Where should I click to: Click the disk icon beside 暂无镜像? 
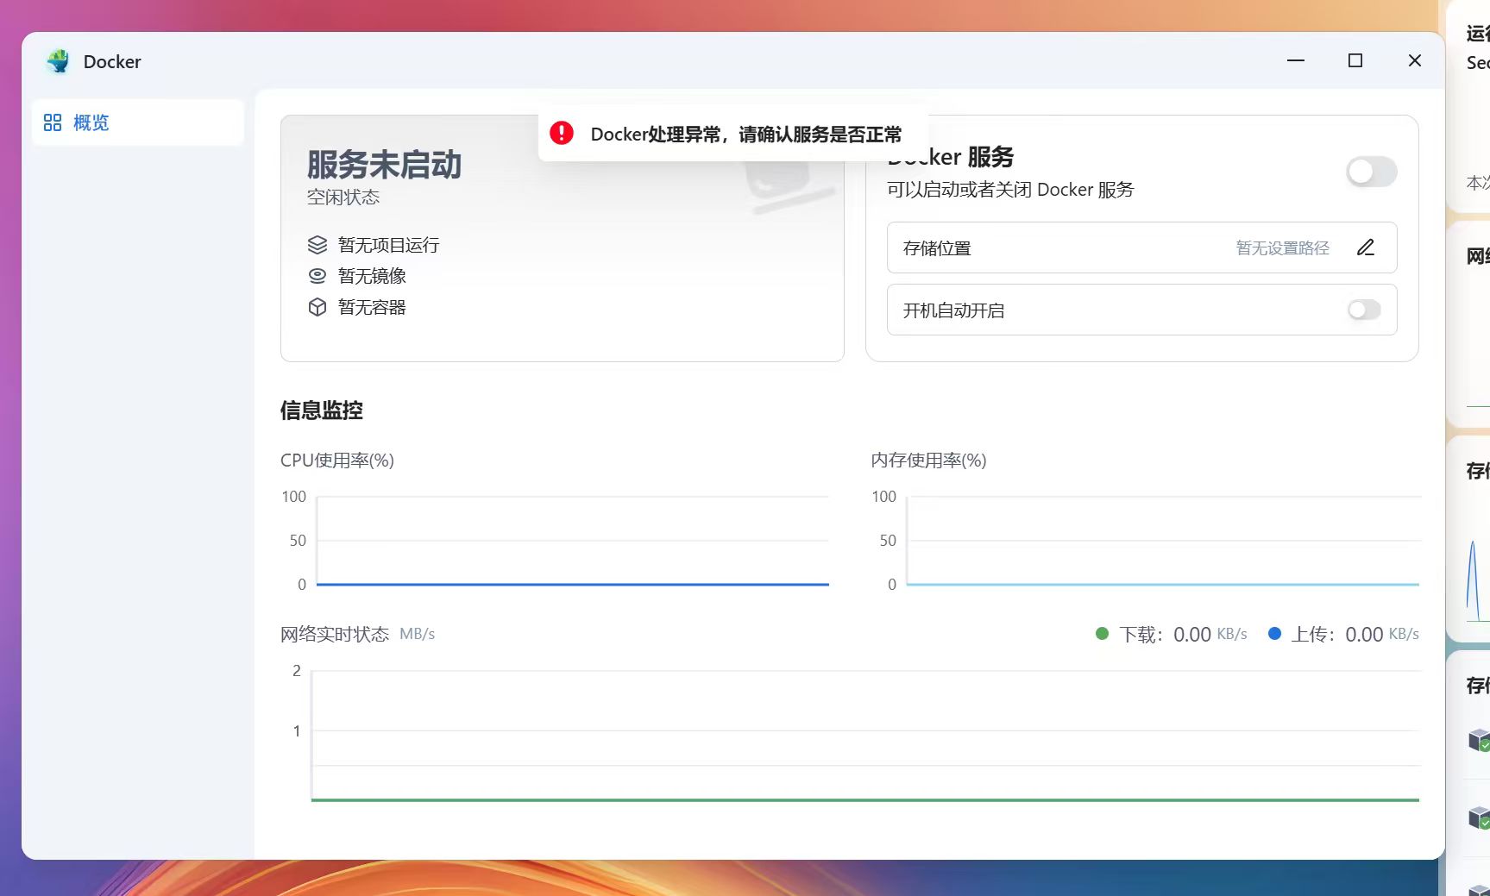(x=317, y=276)
